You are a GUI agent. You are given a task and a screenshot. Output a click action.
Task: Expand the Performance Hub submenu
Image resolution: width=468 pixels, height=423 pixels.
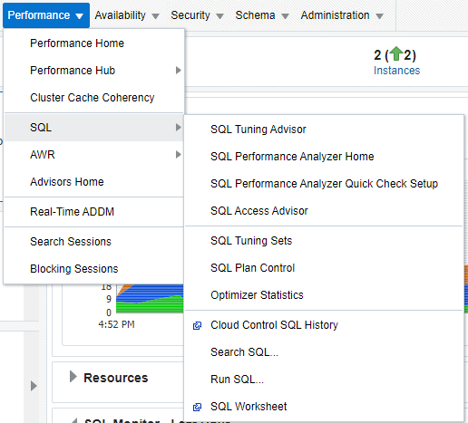tap(93, 71)
